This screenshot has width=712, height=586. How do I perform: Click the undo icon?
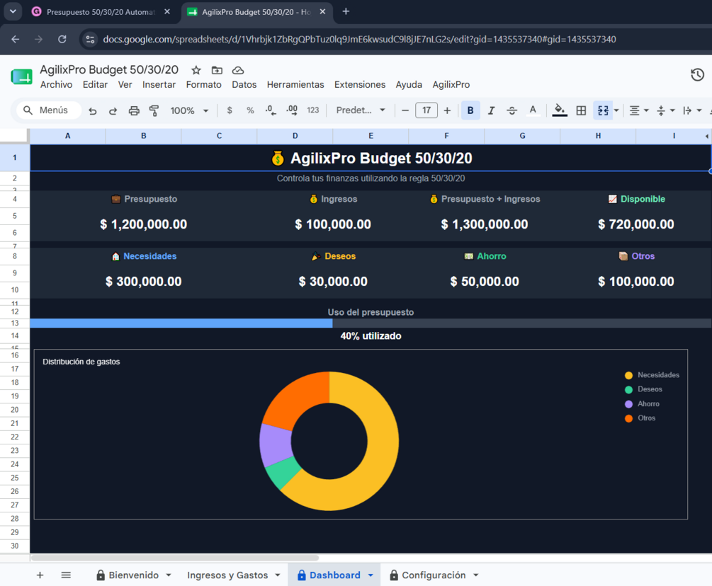click(93, 110)
